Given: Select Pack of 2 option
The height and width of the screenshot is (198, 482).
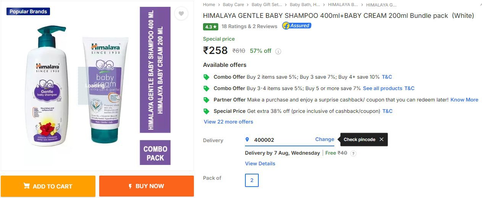Looking at the screenshot, I should [252, 181].
